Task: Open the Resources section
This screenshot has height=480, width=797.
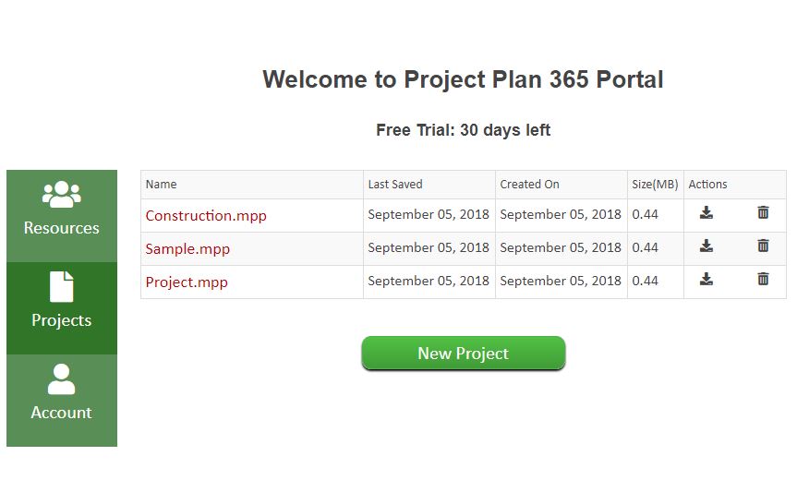Action: coord(62,216)
